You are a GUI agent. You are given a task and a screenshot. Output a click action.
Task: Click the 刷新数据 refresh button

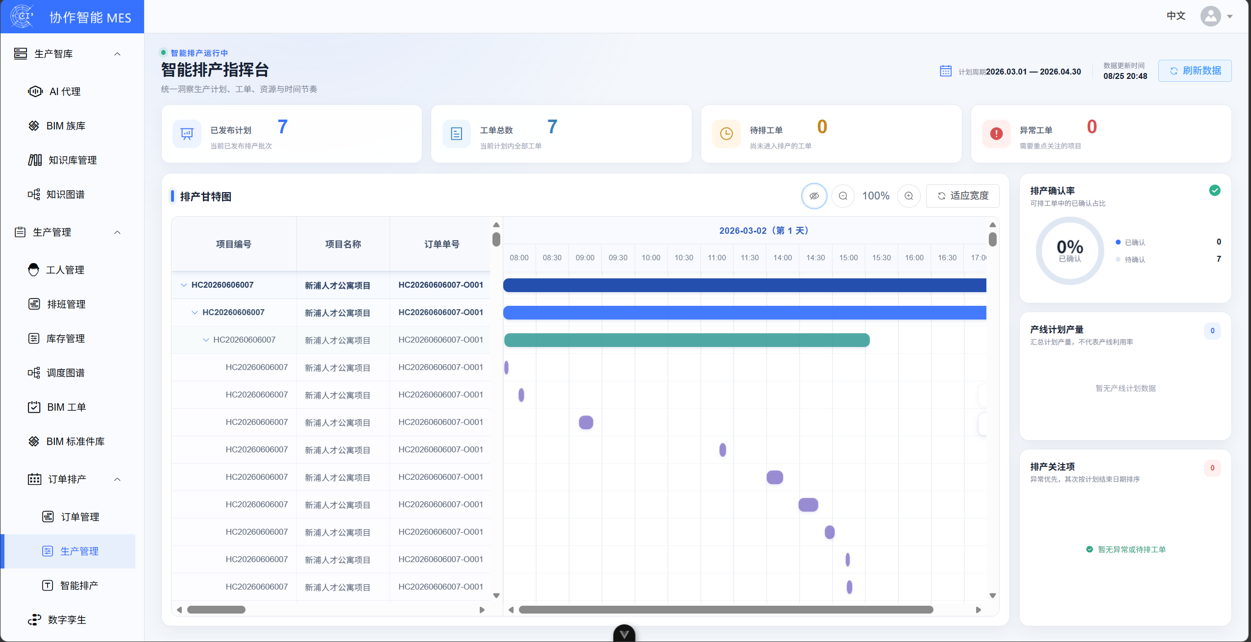click(x=1195, y=71)
